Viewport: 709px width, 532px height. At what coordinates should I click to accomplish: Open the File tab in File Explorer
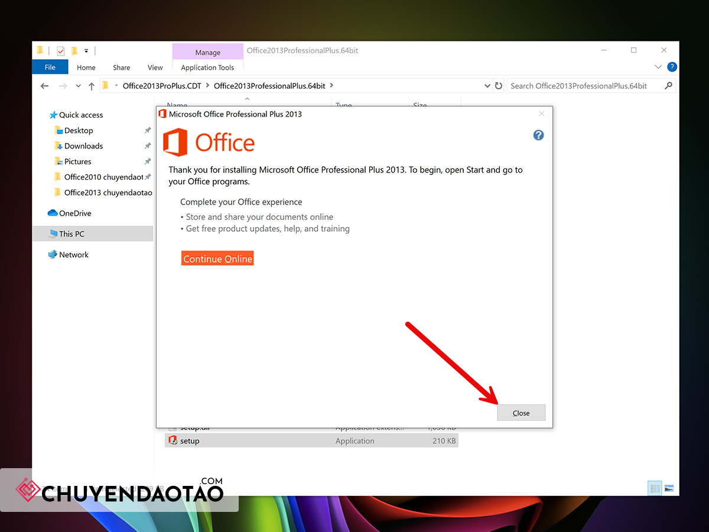(50, 67)
